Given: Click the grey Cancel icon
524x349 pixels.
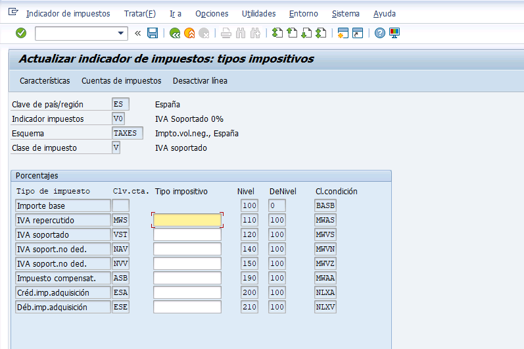Looking at the screenshot, I should (x=204, y=33).
